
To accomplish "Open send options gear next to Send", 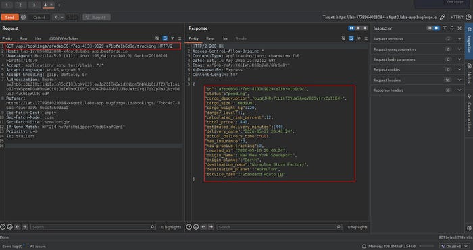I will tap(23, 17).
